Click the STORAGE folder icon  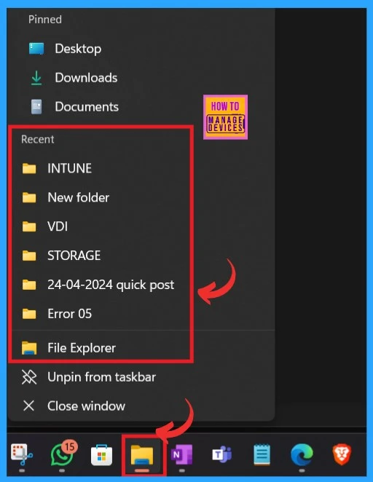[x=29, y=256]
